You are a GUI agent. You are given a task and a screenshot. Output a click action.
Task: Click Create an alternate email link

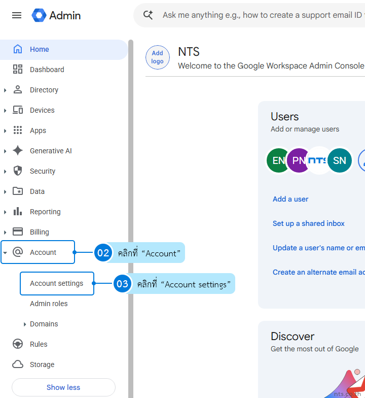click(318, 272)
